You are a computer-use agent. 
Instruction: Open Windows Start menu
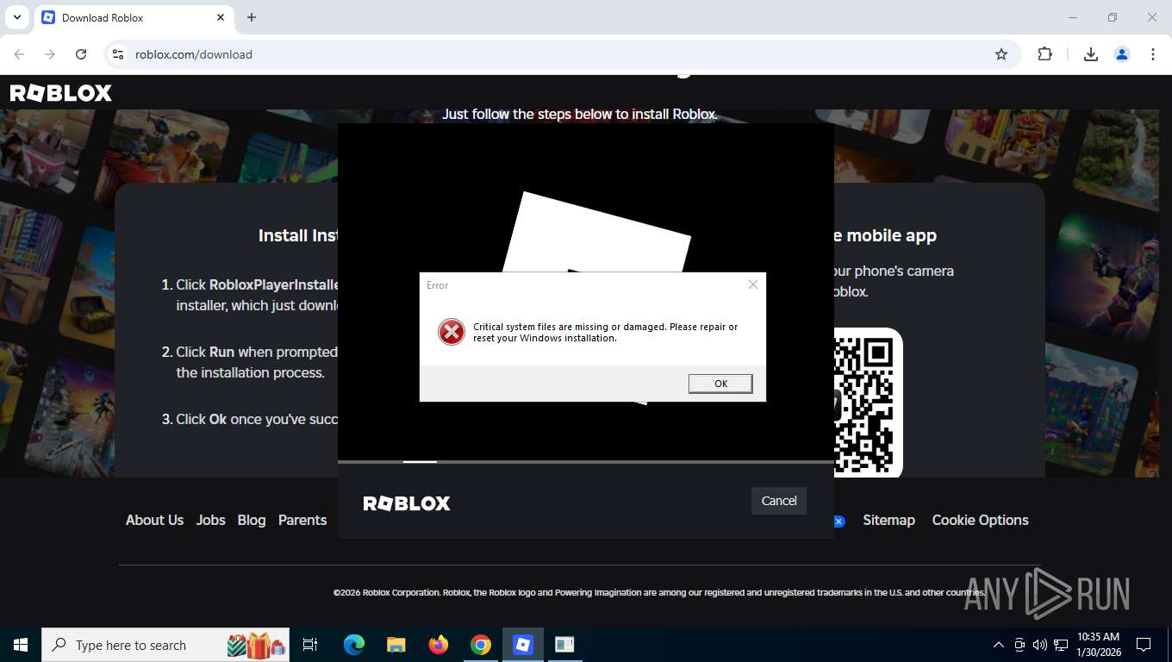[21, 645]
